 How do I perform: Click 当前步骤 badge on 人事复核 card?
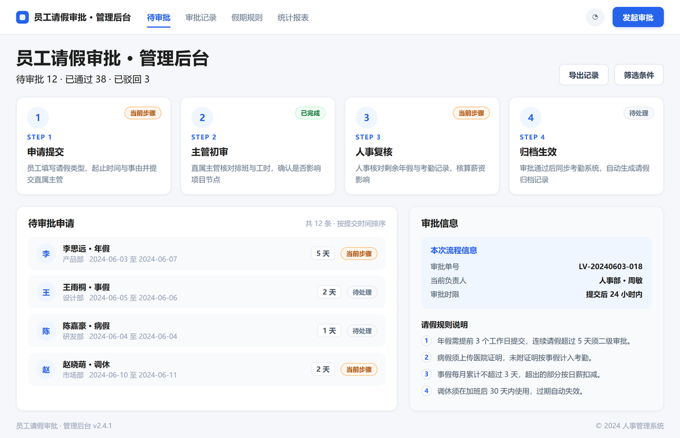click(x=471, y=113)
